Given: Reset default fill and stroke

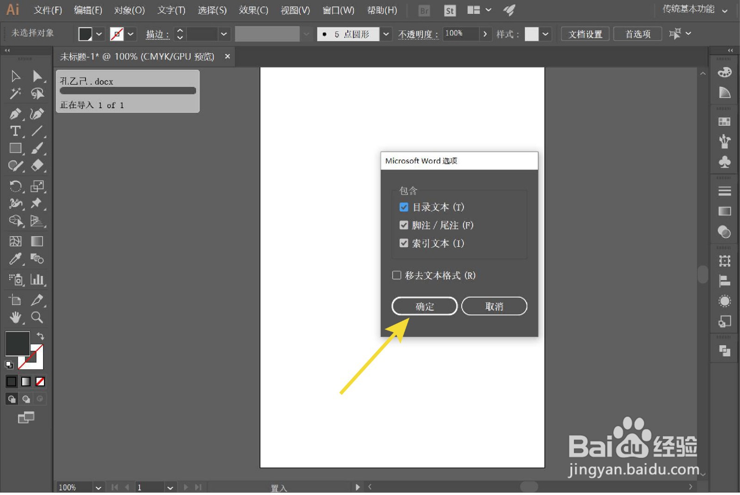Looking at the screenshot, I should click(9, 365).
